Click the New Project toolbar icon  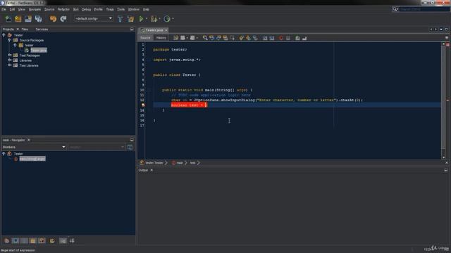(18, 19)
